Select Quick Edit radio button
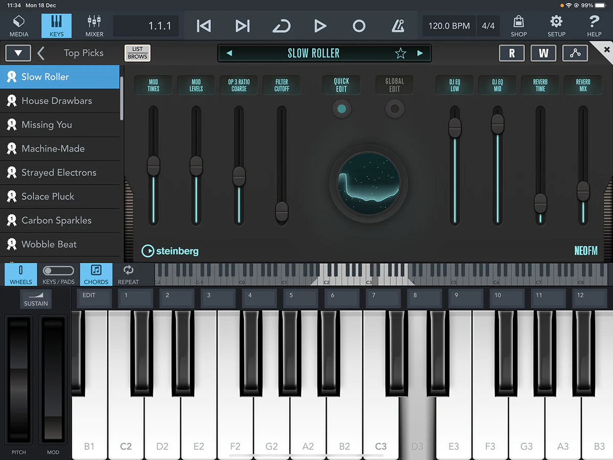The height and width of the screenshot is (460, 613). tap(342, 109)
